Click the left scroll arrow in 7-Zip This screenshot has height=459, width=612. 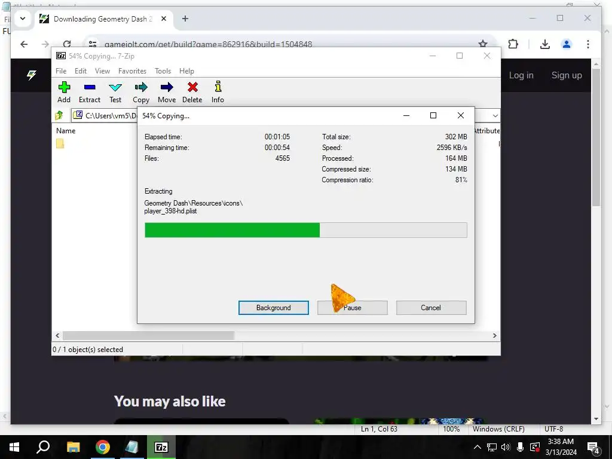click(x=57, y=336)
